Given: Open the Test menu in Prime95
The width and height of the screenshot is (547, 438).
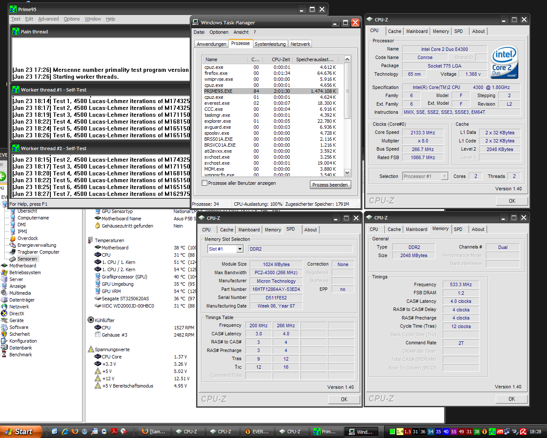Looking at the screenshot, I should click(x=16, y=19).
